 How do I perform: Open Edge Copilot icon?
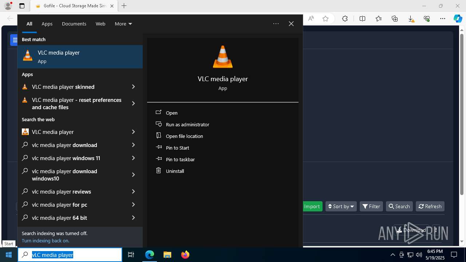point(458,19)
